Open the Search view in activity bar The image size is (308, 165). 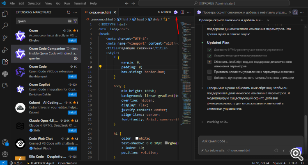(x=5, y=25)
